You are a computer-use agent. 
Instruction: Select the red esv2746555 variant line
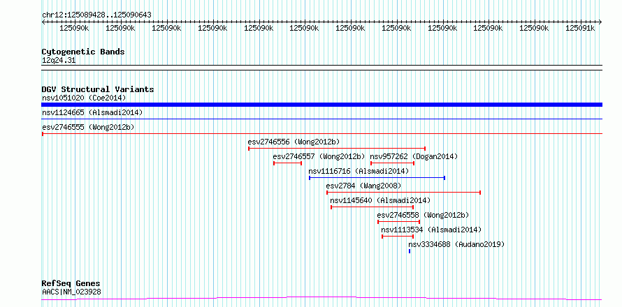(321, 134)
